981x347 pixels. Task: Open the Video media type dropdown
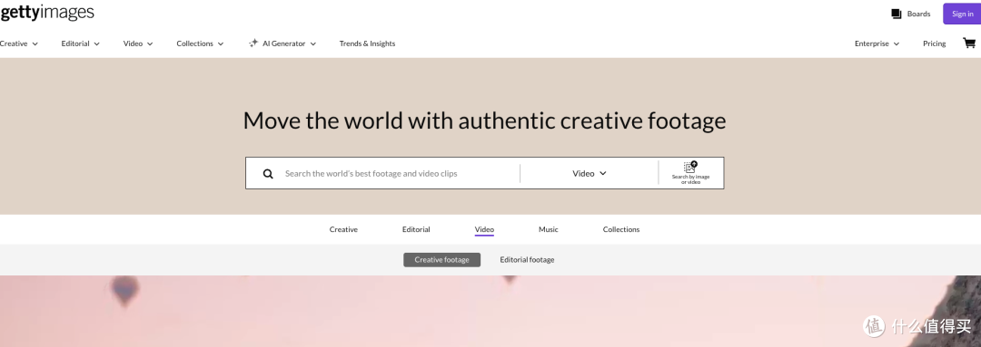[589, 174]
